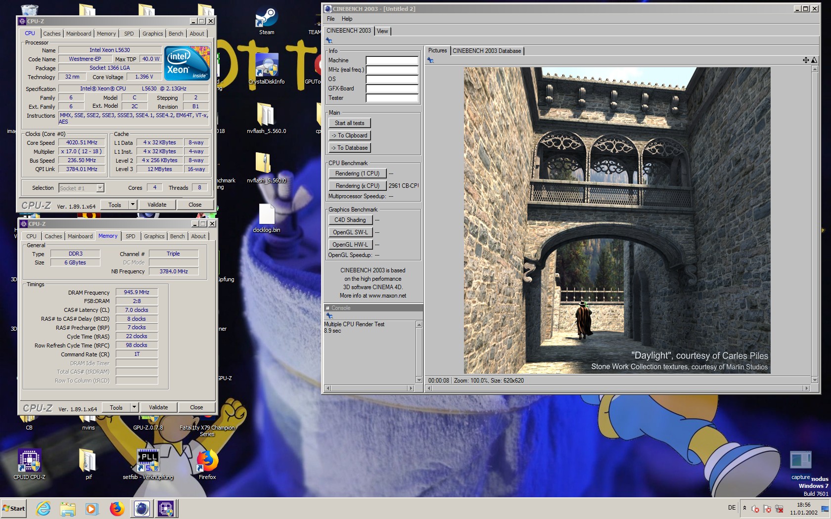Open the Caches tab in the top CPU-Z window
Viewport: 831px width, 519px height.
tap(51, 34)
